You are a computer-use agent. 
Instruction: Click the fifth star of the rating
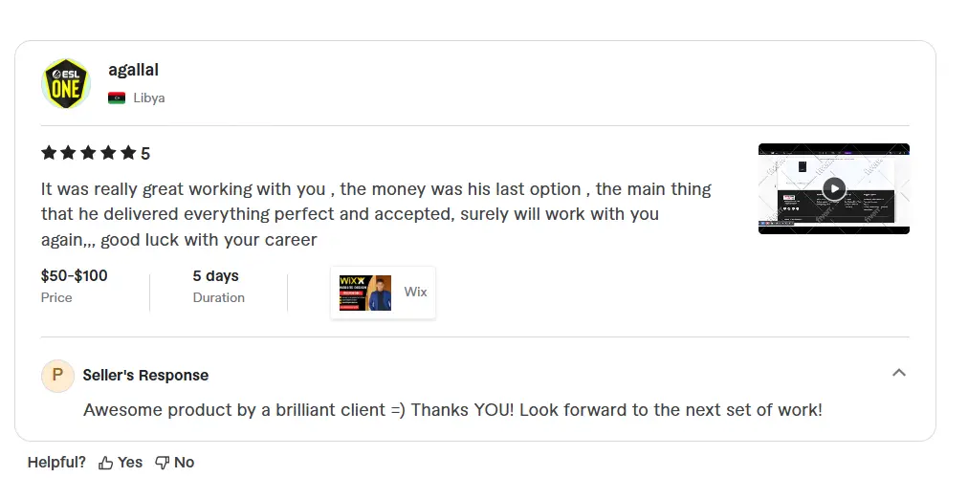click(128, 153)
